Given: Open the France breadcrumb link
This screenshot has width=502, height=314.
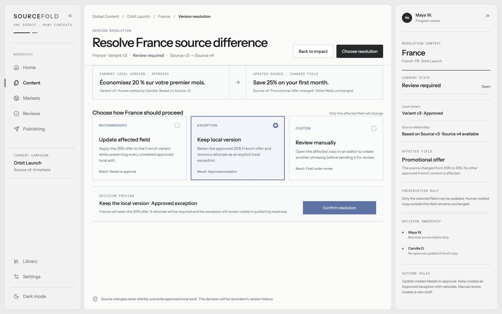Looking at the screenshot, I should [x=164, y=16].
